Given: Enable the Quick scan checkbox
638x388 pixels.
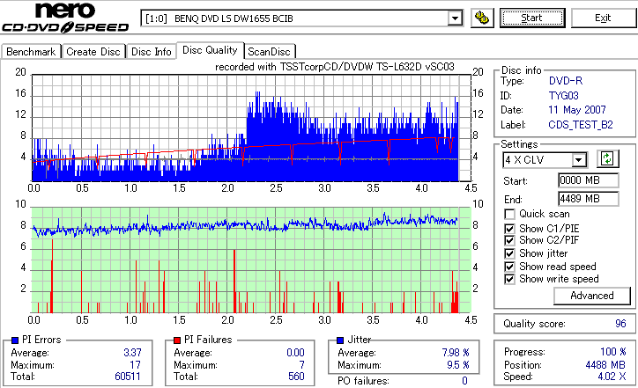Looking at the screenshot, I should (x=509, y=214).
